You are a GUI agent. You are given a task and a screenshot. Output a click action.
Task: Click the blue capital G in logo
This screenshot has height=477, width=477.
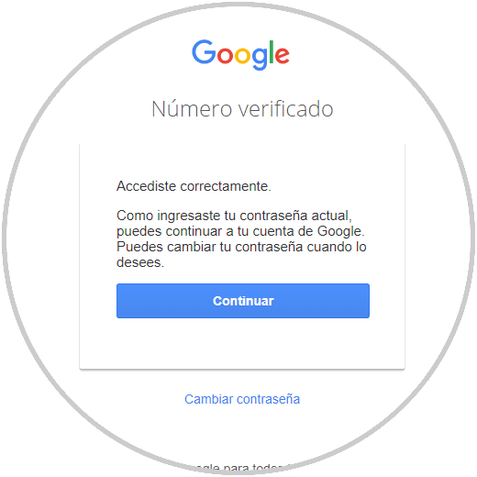click(204, 51)
